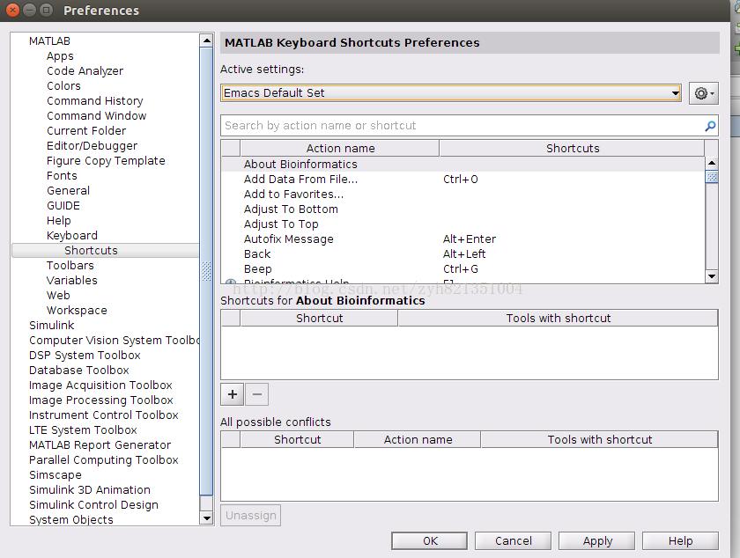Open Current Folder preferences
Screen dimensions: 740x558
(86, 130)
